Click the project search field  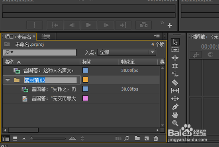pyautogui.click(x=40, y=52)
